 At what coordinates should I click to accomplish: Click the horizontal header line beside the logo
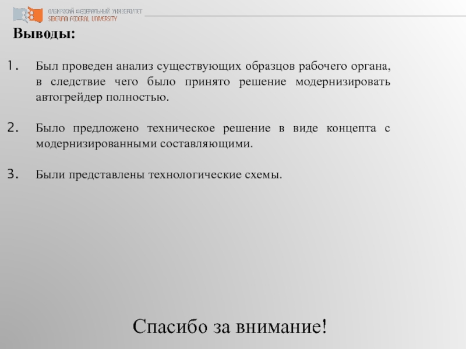coord(303,16)
